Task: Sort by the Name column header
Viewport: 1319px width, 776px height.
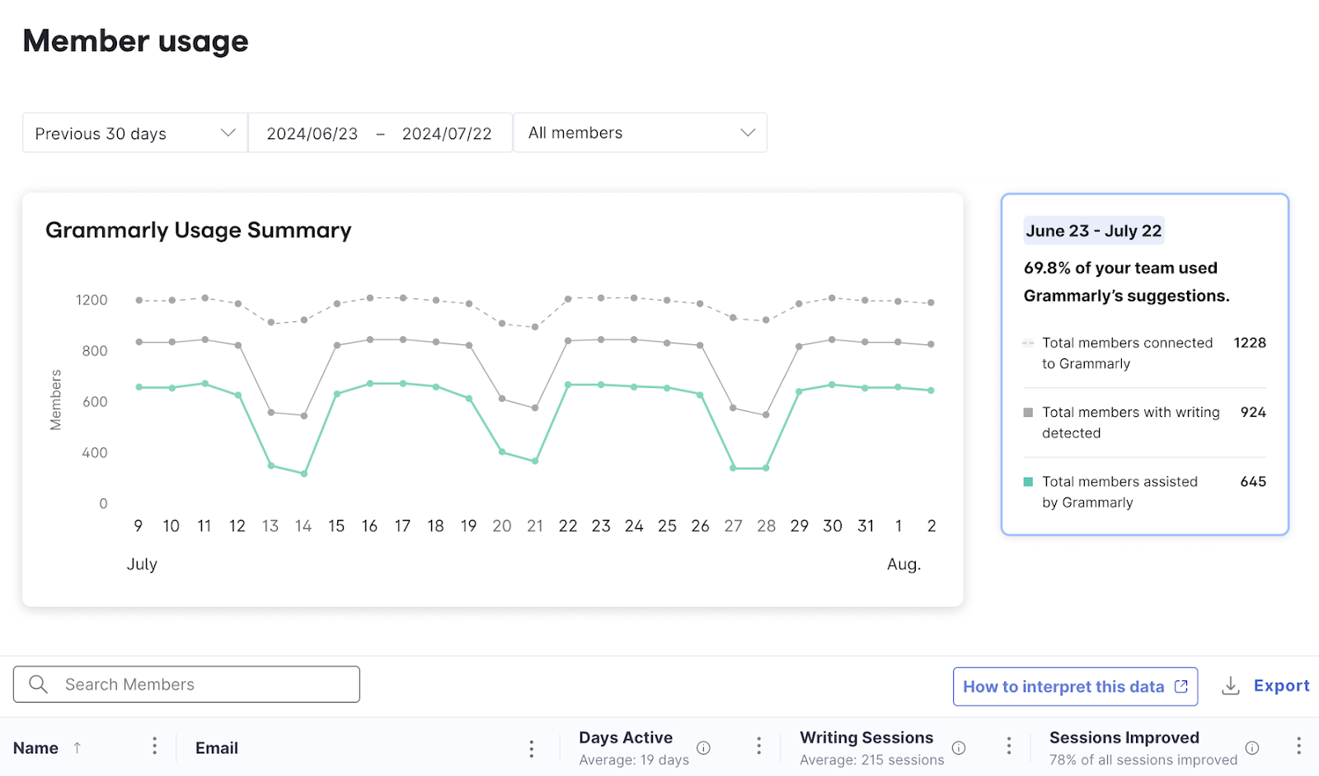Action: pyautogui.click(x=35, y=748)
